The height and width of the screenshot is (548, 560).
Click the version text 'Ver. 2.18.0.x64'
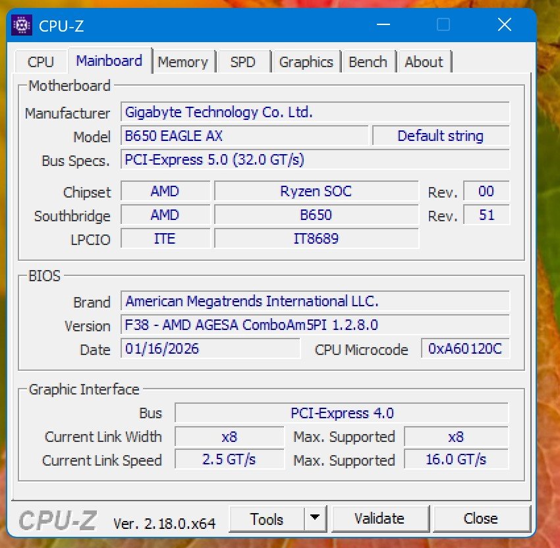[164, 524]
